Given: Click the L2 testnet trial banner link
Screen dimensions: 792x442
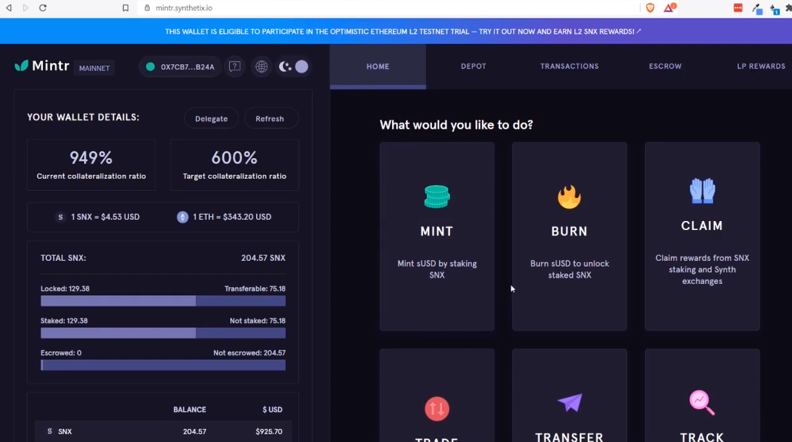Looking at the screenshot, I should [403, 32].
